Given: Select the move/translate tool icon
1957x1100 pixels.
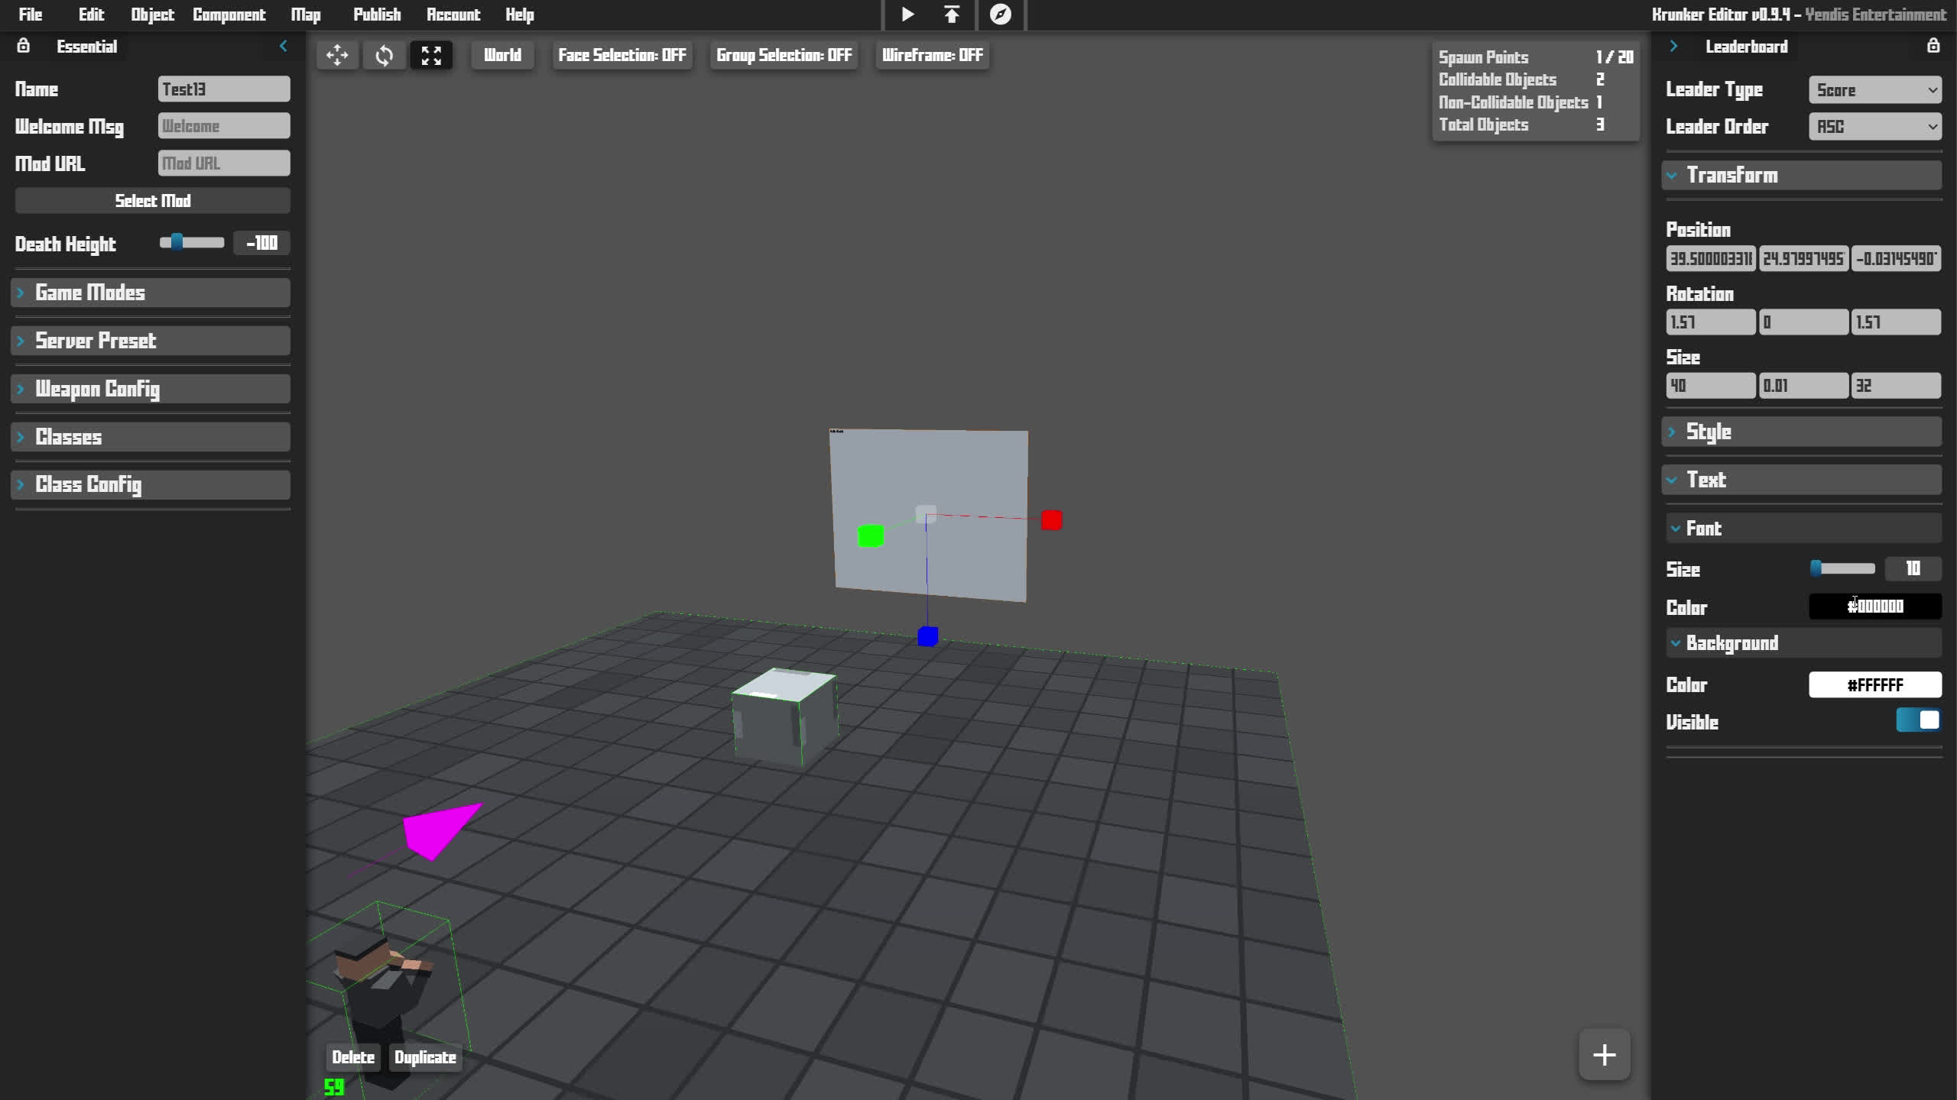Looking at the screenshot, I should tap(337, 55).
